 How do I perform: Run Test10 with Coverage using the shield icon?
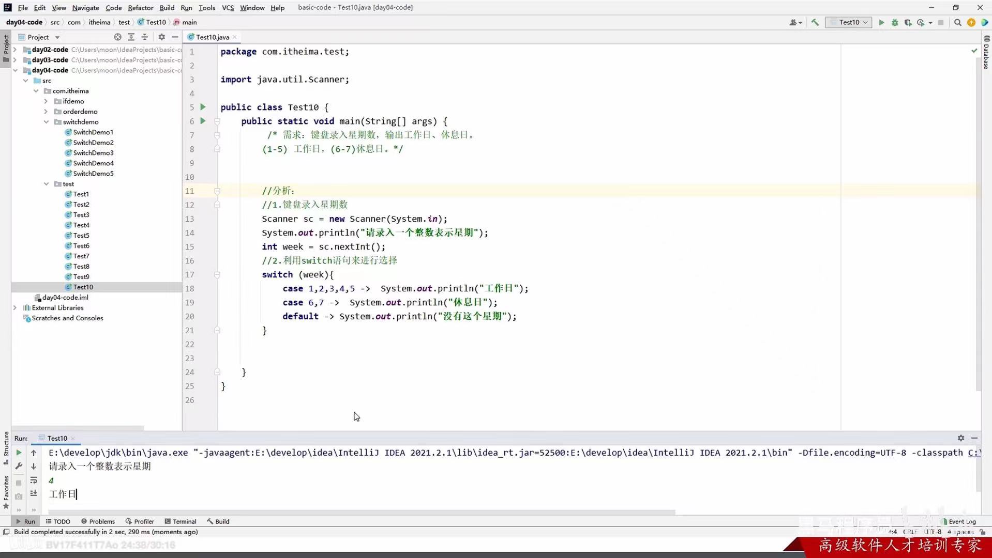click(x=908, y=23)
